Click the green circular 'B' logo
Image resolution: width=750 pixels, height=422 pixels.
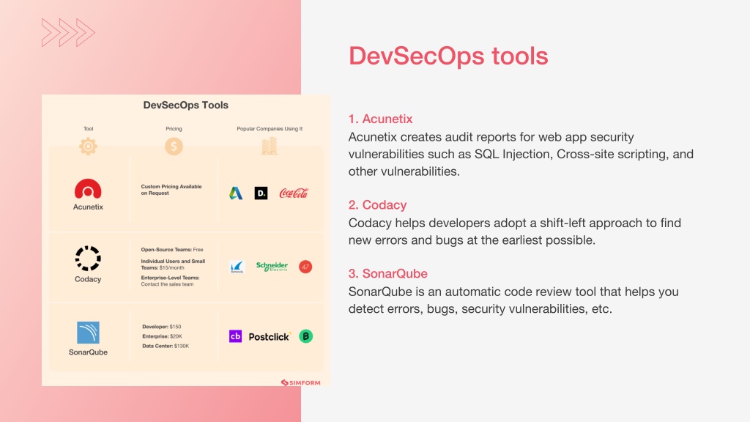tap(305, 336)
